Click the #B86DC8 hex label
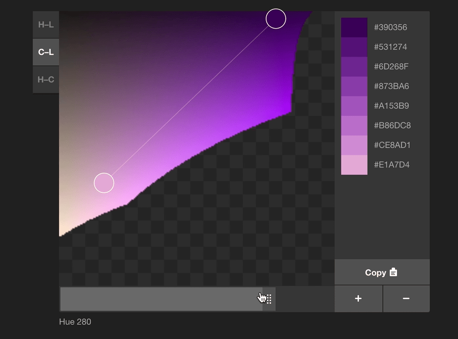 392,126
